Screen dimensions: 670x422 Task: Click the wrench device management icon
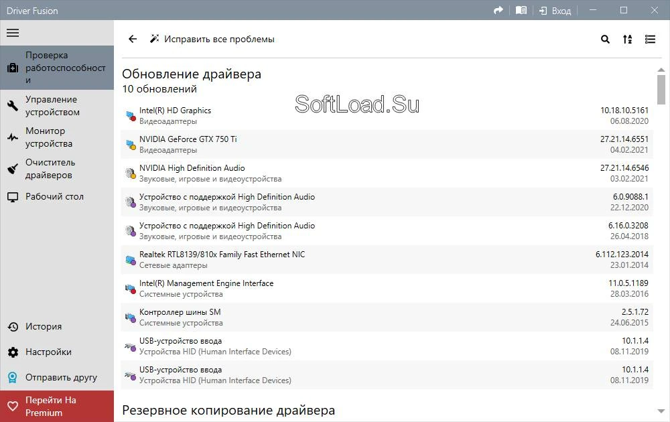[x=13, y=106]
